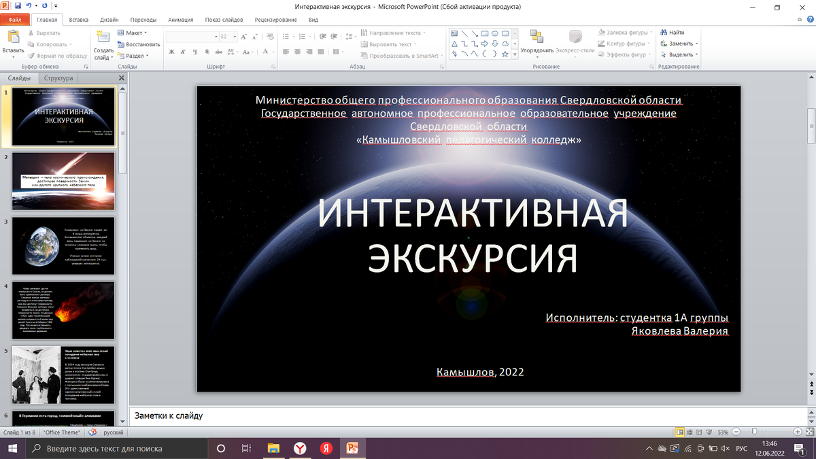Viewport: 816px width, 459px height.
Task: Select the right arrow shape in gallery
Action: [x=485, y=44]
